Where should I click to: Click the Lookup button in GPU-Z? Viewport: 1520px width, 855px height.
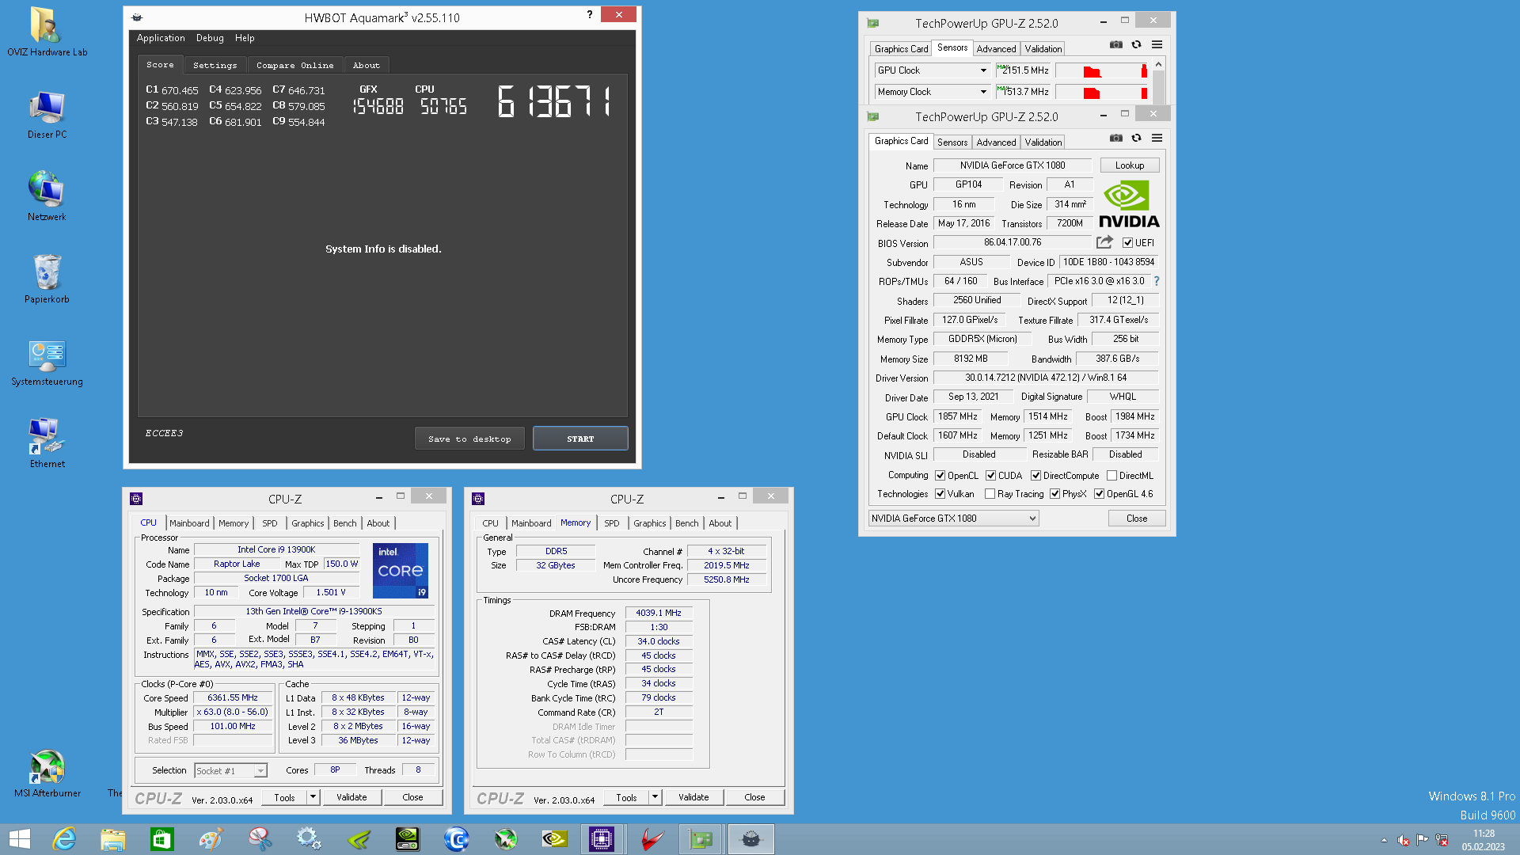(1130, 165)
